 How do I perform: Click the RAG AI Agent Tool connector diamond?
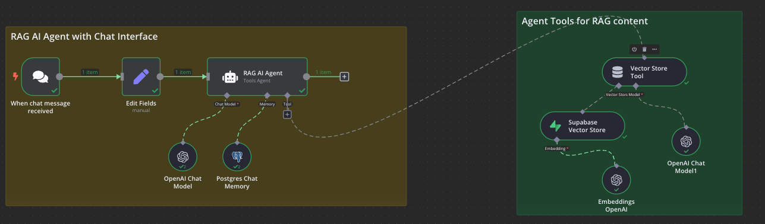(287, 95)
